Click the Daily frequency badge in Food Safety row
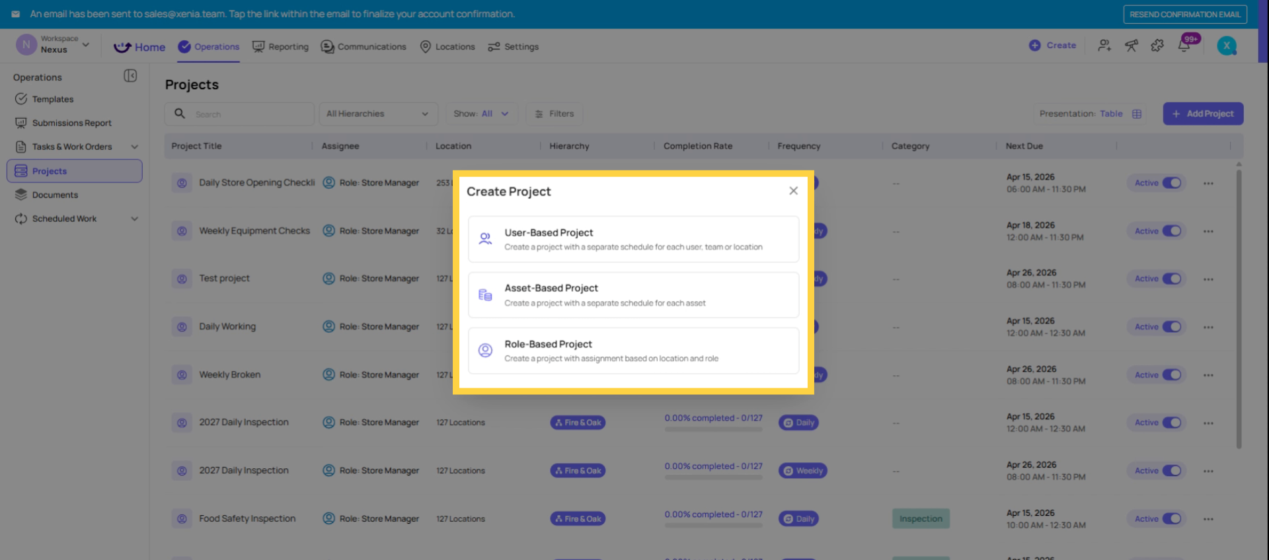 798,519
